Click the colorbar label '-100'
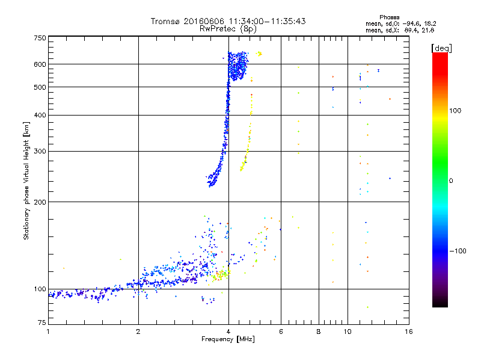Image resolution: width=481 pixels, height=361 pixels. coord(458,251)
